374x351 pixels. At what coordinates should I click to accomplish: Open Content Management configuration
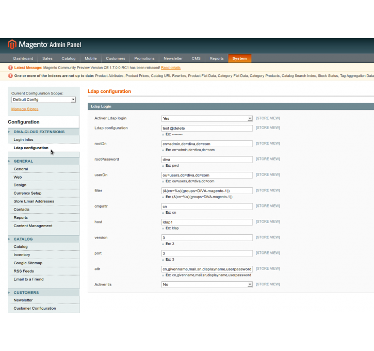coord(33,226)
